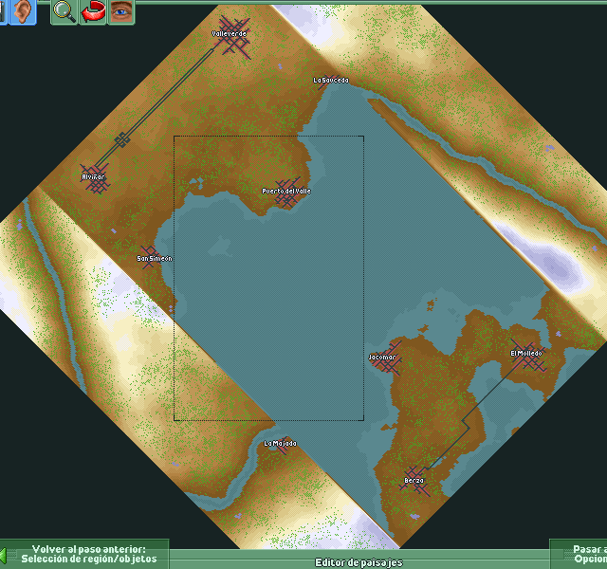Click the zoom magnifying glass icon
The image size is (607, 569).
point(64,12)
